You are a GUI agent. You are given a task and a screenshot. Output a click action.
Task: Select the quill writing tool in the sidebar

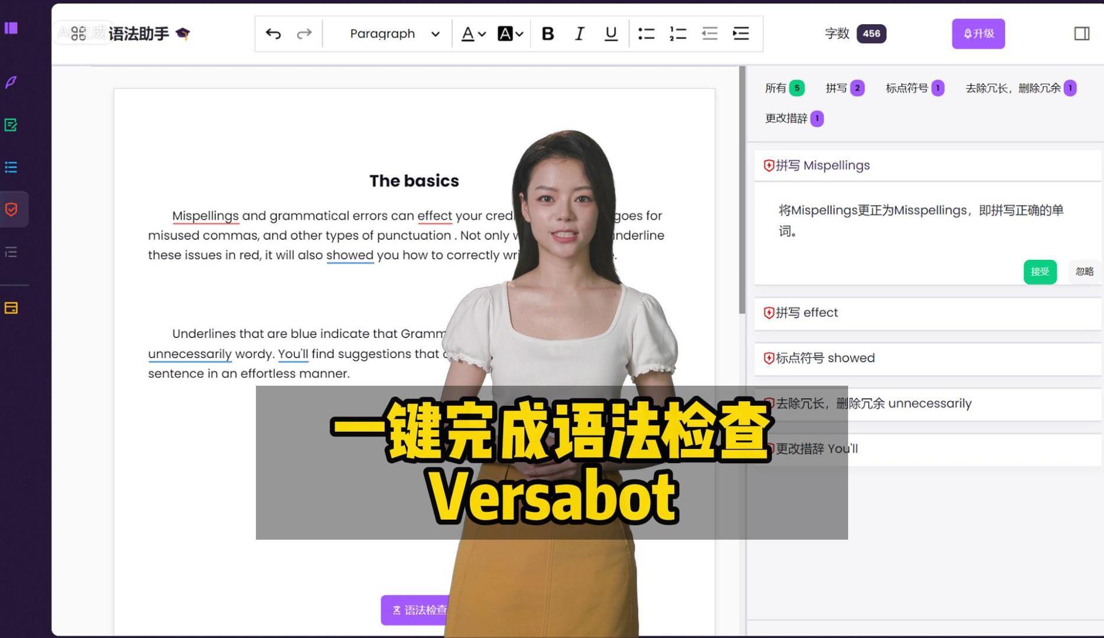click(x=12, y=82)
